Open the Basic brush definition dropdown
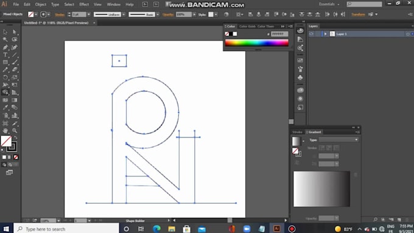The image size is (414, 233). click(158, 15)
